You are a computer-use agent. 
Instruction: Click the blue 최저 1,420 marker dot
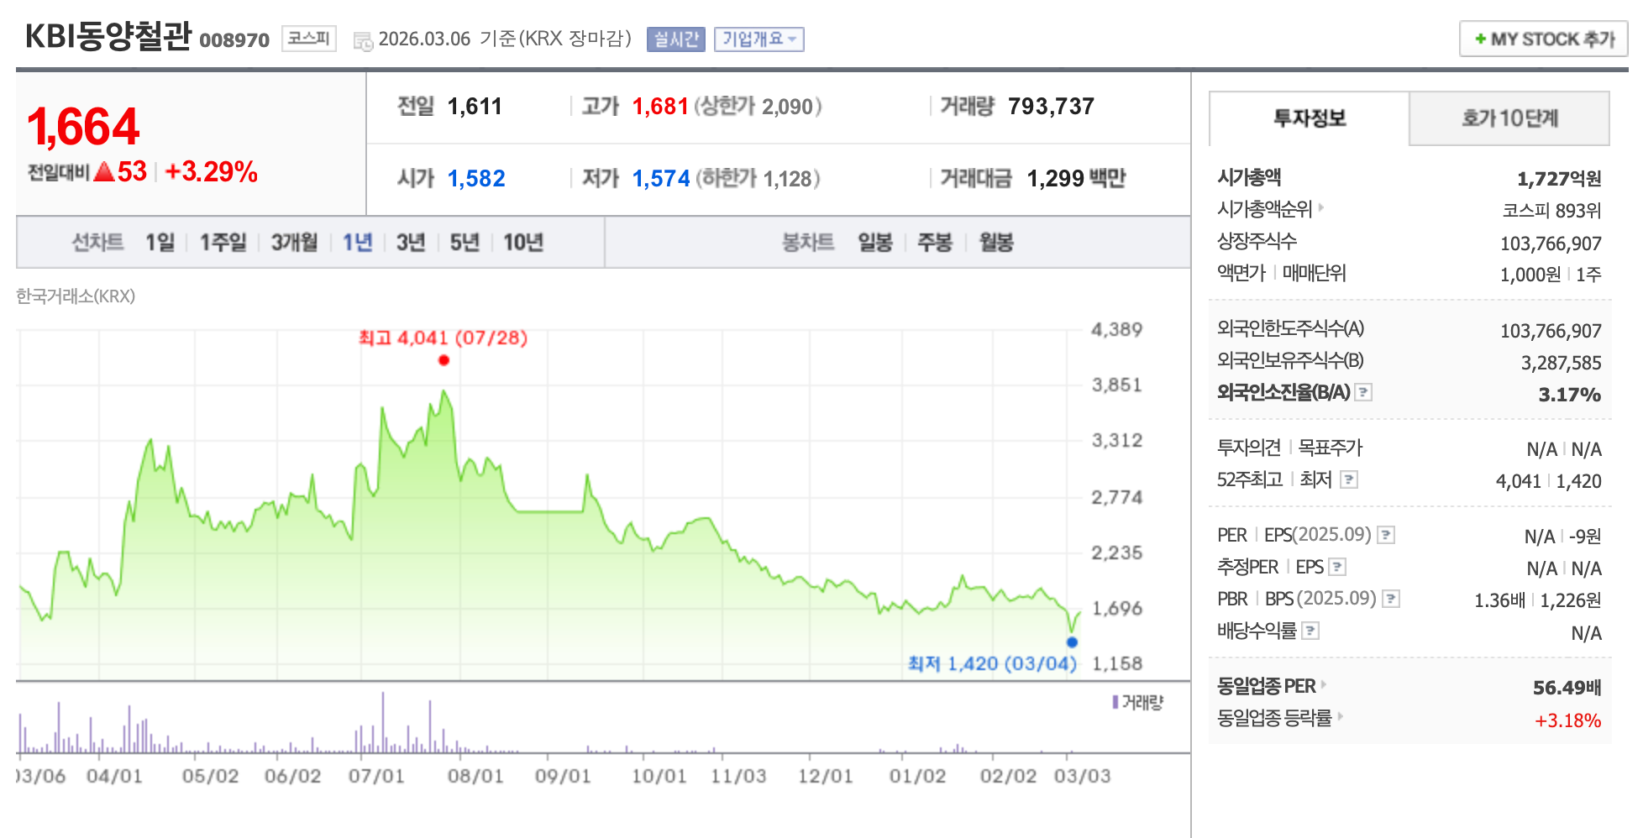pyautogui.click(x=1072, y=642)
